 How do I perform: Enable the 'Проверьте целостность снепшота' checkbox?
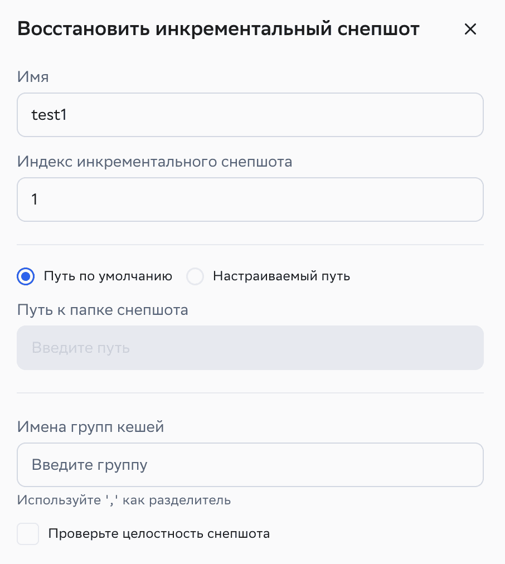coord(28,533)
